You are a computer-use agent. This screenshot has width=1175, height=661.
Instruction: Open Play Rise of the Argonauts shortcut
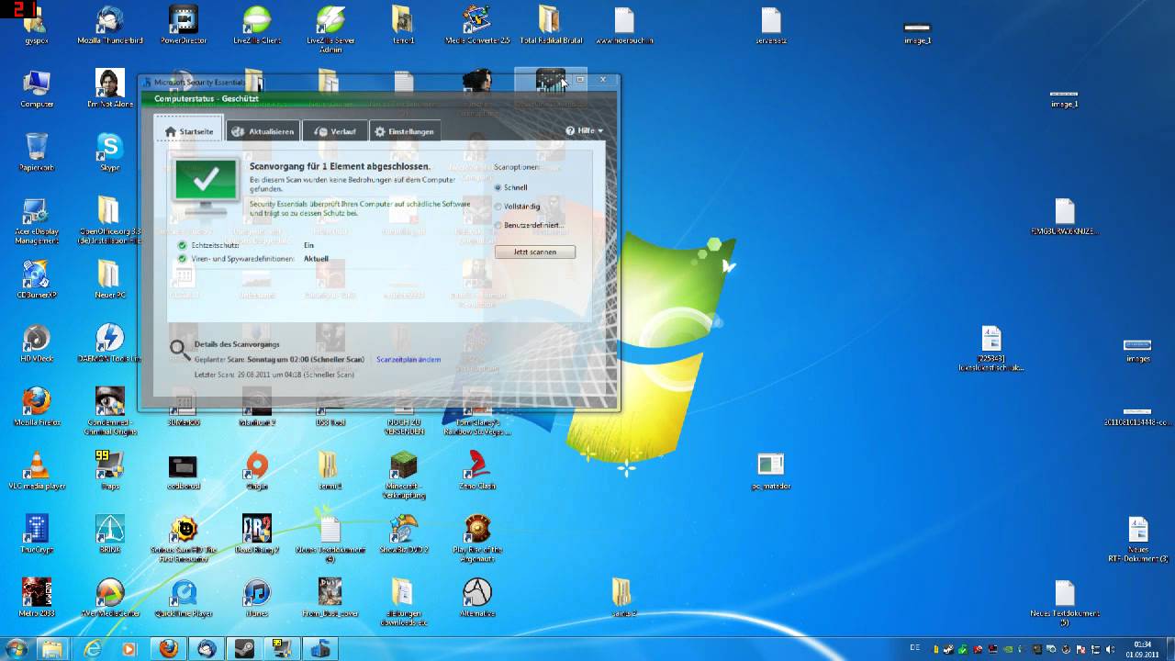pyautogui.click(x=477, y=538)
